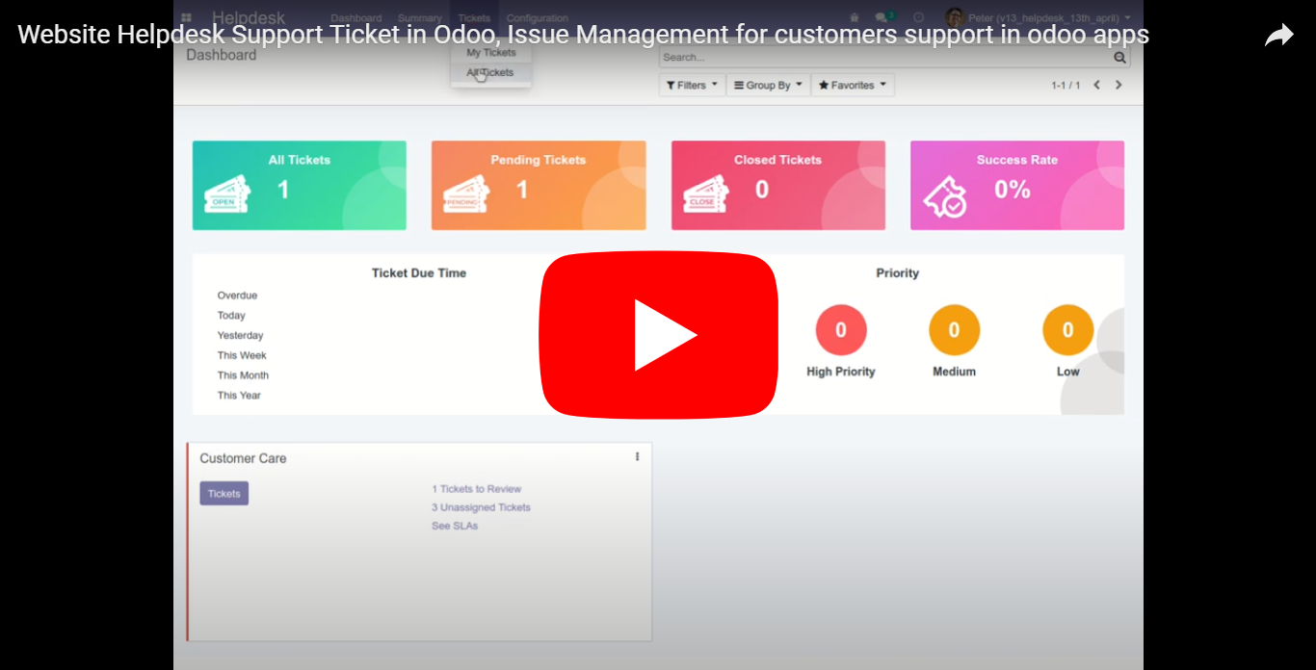Click the close ticket icon
Viewport: 1316px width, 670px height.
click(705, 194)
